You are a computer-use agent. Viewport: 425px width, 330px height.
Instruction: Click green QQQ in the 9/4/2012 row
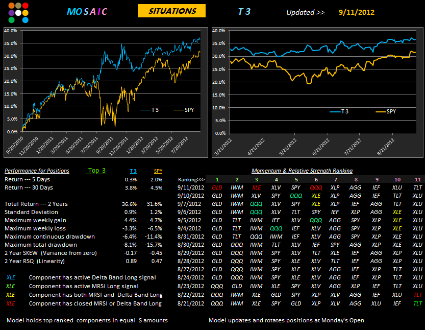click(x=276, y=228)
